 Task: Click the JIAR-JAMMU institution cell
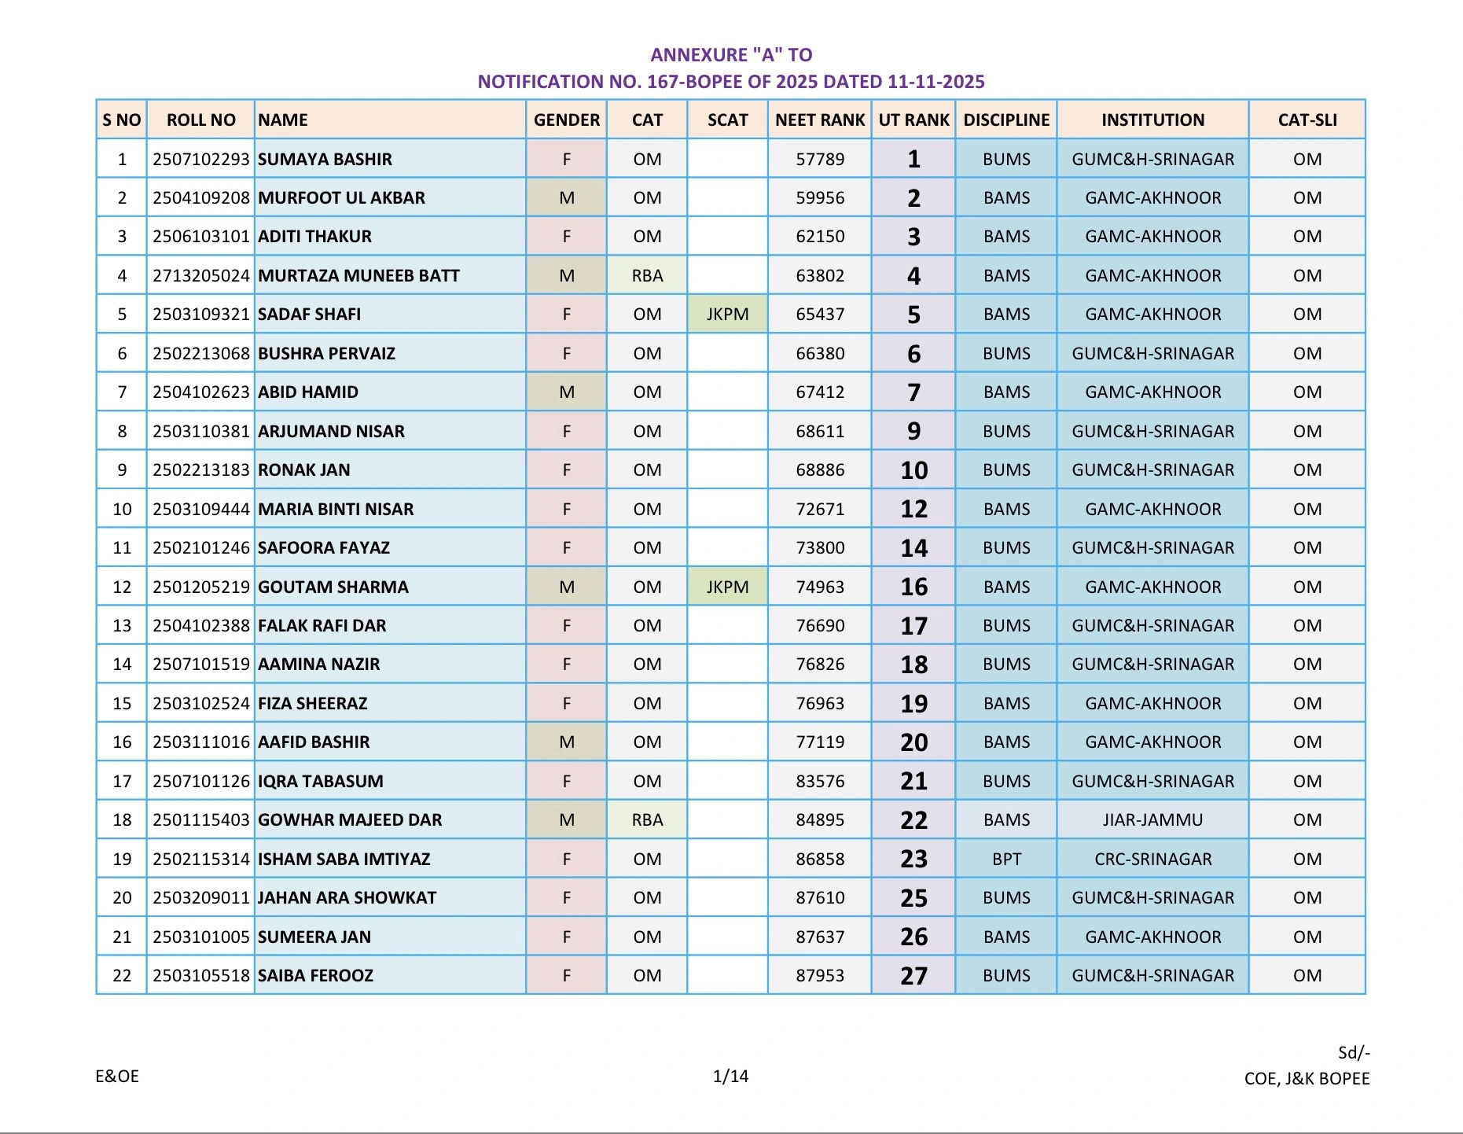1152,819
